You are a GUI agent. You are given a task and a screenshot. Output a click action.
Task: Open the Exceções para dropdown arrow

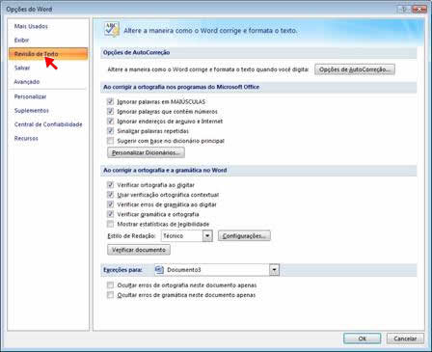point(274,270)
